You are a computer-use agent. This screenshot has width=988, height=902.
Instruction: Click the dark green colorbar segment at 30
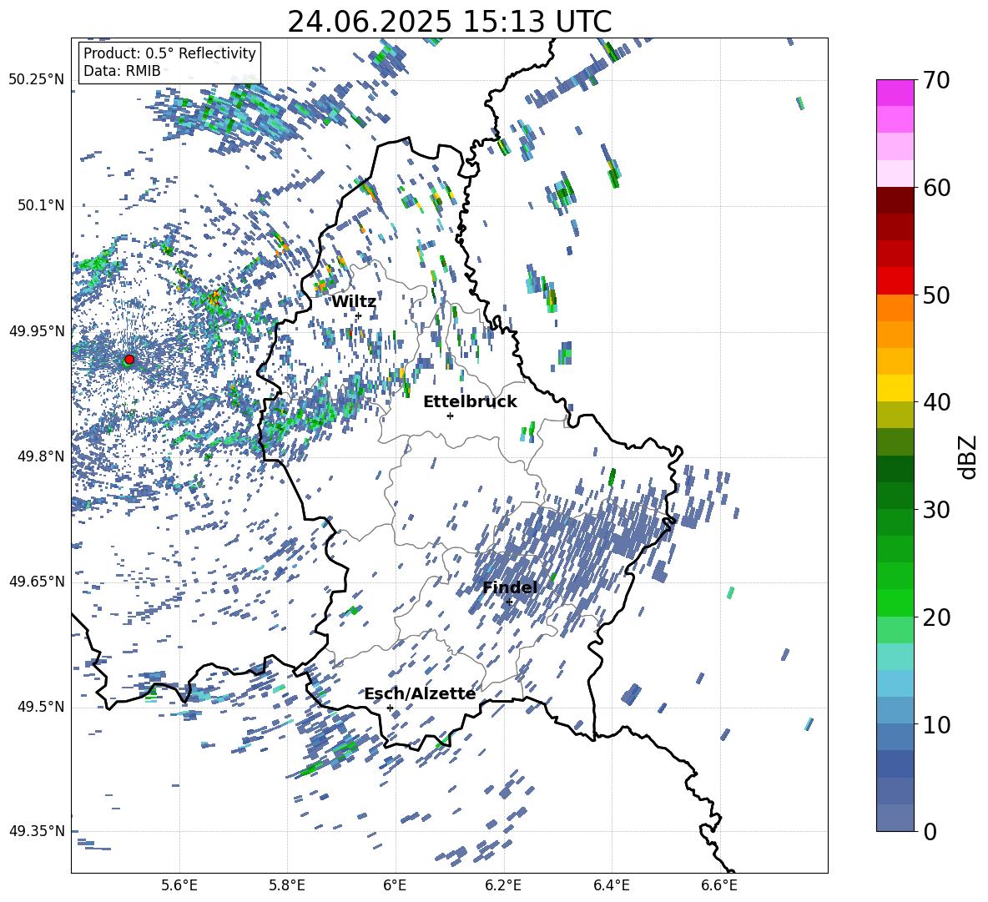point(895,495)
